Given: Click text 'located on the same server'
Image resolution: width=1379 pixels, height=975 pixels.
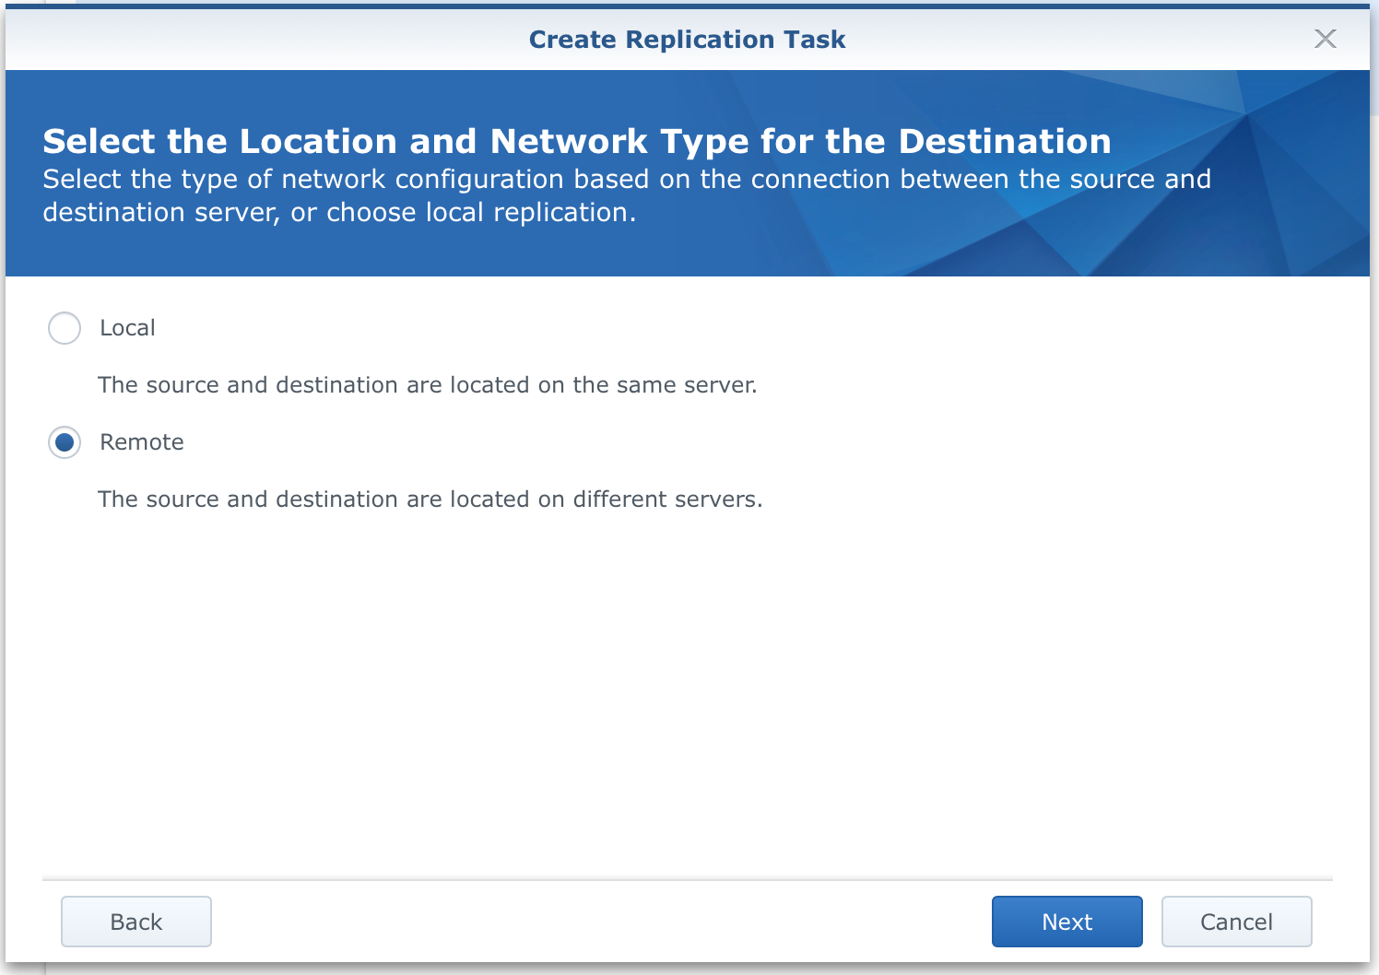Looking at the screenshot, I should pos(603,385).
